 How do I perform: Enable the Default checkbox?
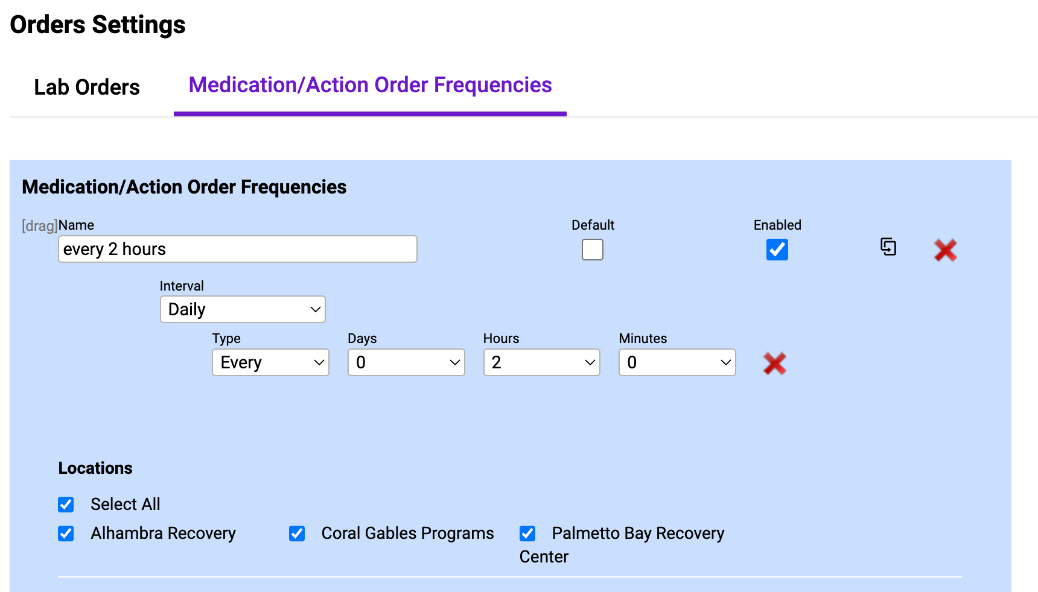click(x=592, y=249)
